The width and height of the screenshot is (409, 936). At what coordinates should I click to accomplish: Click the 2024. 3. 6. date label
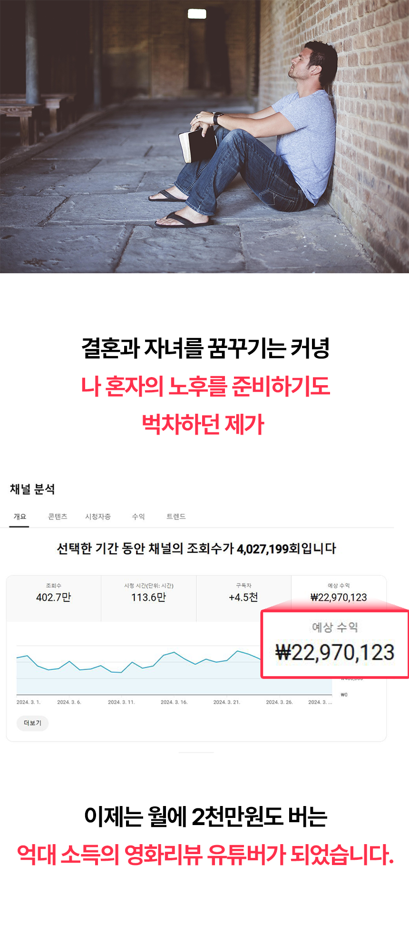pos(69,702)
